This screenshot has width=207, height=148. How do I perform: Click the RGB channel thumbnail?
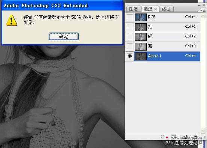click(141, 17)
